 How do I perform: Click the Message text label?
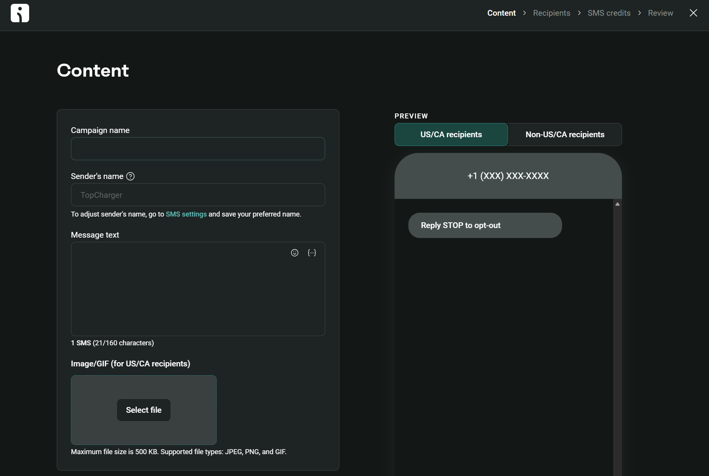[95, 235]
